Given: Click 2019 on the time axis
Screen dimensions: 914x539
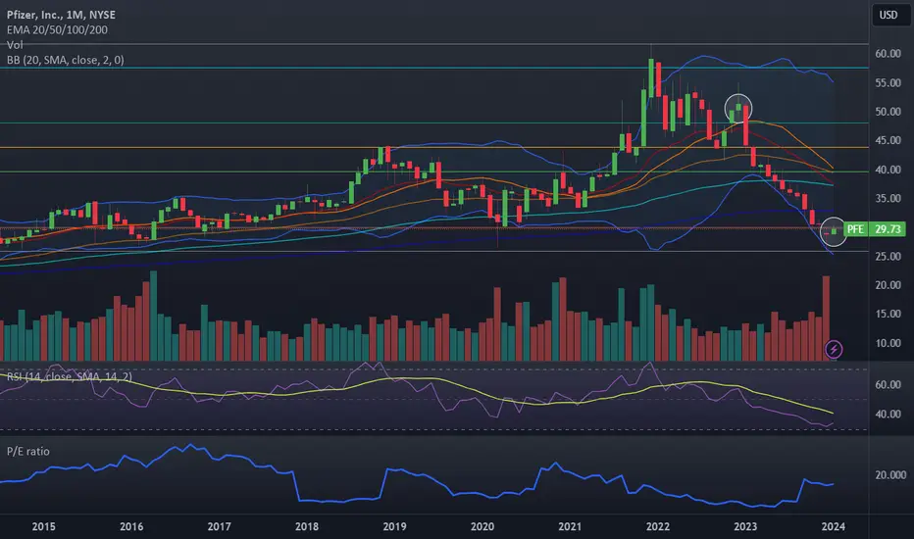Looking at the screenshot, I should point(394,527).
